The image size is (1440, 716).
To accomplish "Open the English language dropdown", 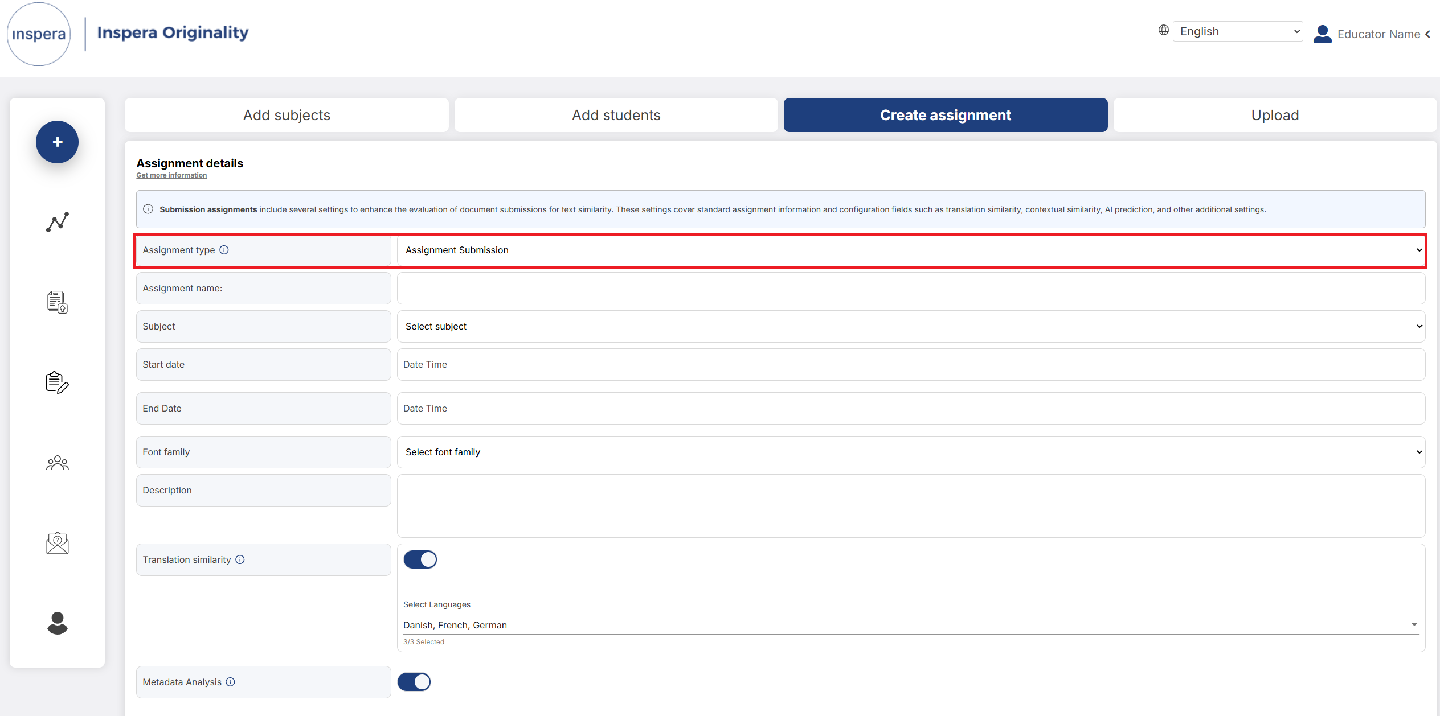I will pos(1238,31).
